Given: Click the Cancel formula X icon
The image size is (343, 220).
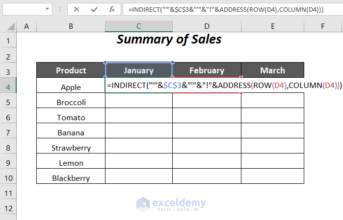Looking at the screenshot, I should click(x=77, y=9).
